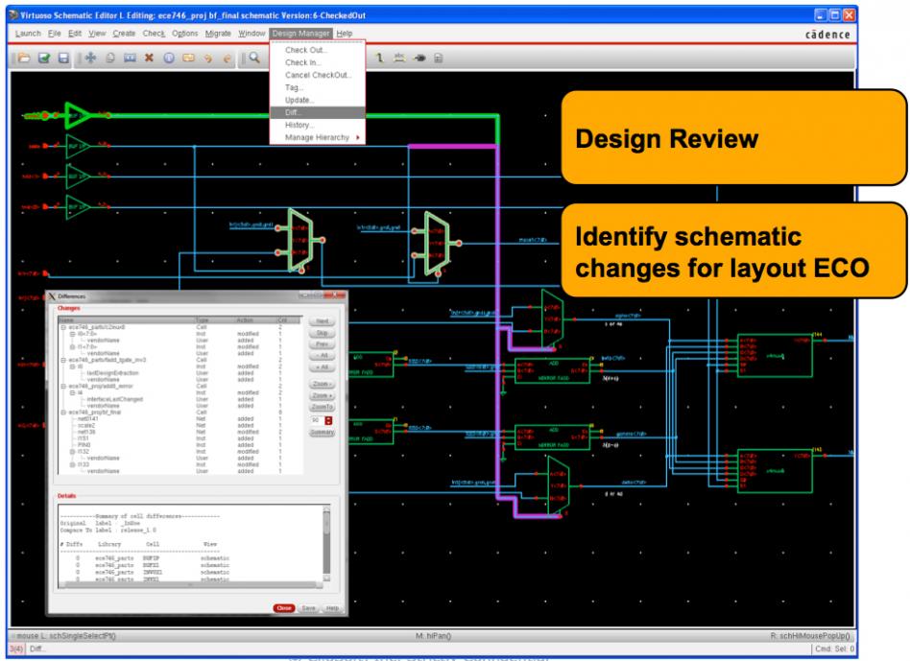Click the zoom value field showing 90

click(317, 420)
